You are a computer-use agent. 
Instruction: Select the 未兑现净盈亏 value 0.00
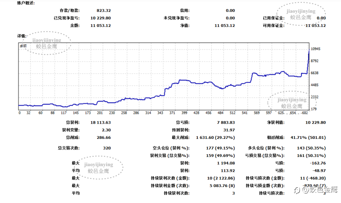point(230,18)
